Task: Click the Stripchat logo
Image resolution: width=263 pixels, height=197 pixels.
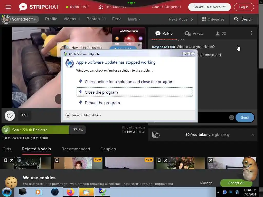Action: pyautogui.click(x=39, y=7)
